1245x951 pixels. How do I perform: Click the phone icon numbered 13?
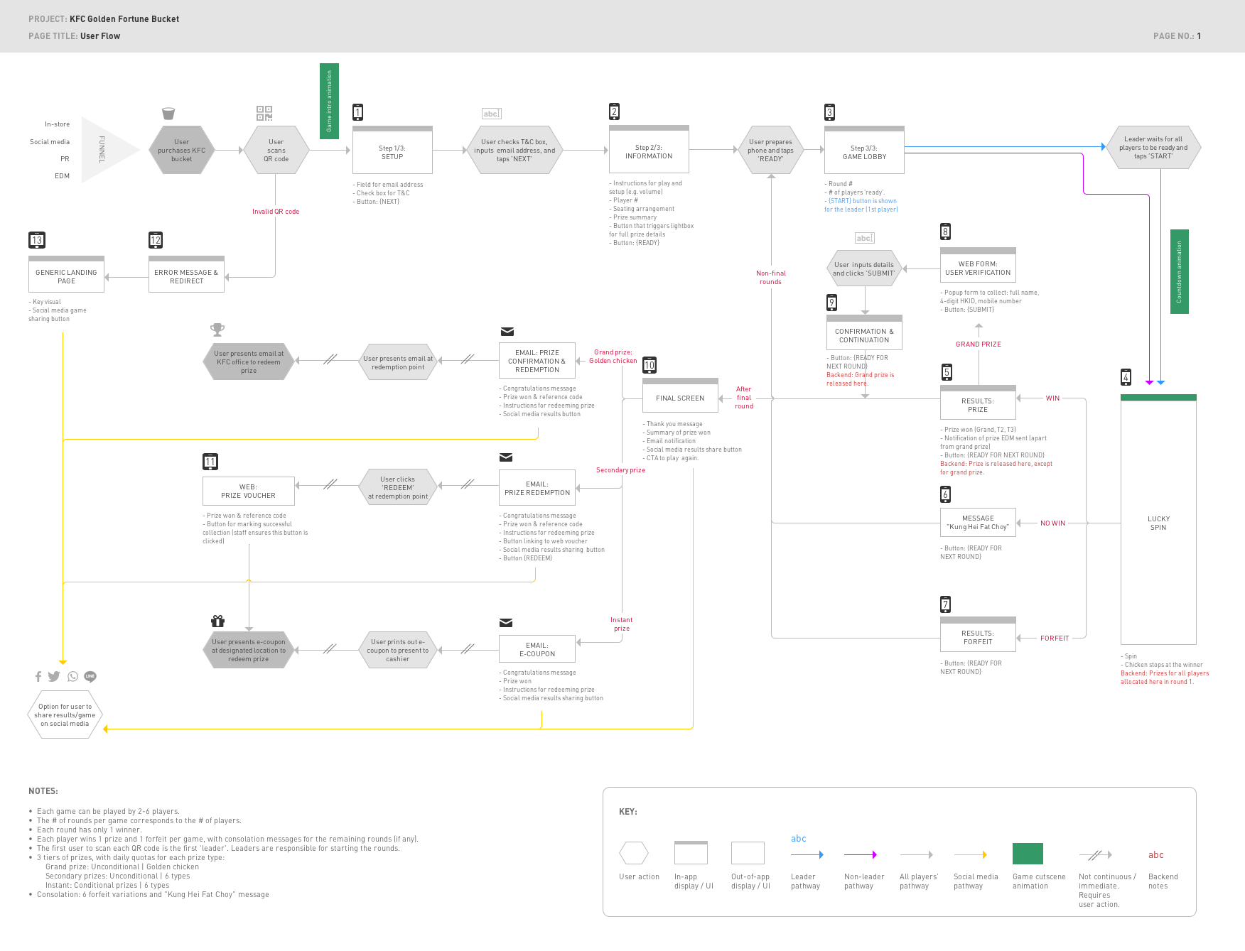[37, 240]
